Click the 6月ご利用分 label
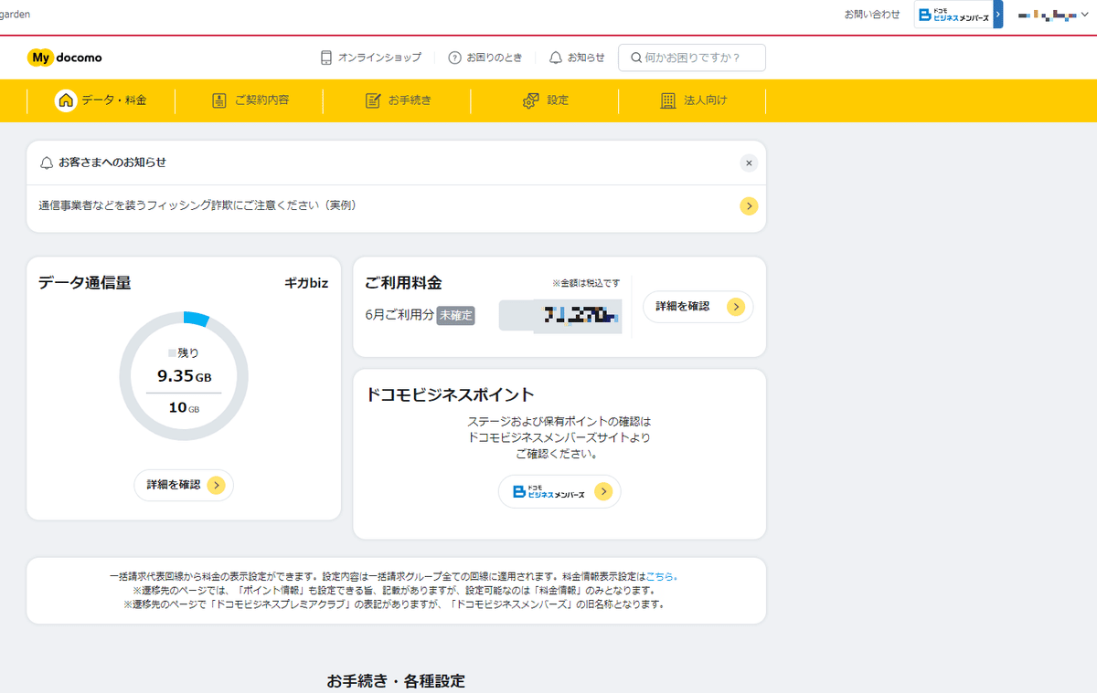1097x693 pixels. 399,315
